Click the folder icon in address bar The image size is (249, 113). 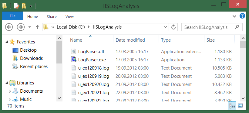pos(46,27)
